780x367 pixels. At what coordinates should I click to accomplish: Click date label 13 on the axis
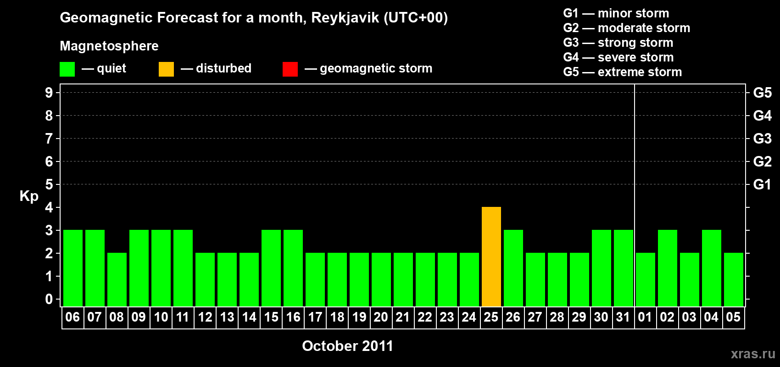tap(227, 317)
